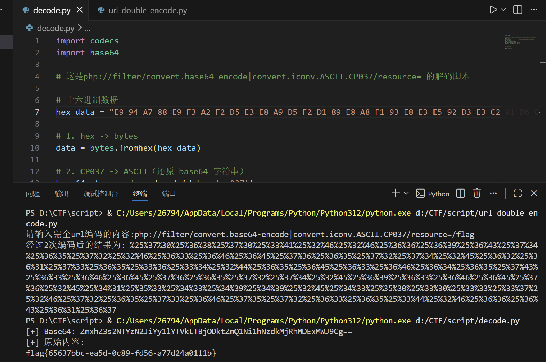This screenshot has height=362, width=546.
Task: Close the decode.py editor tab
Action: (80, 10)
